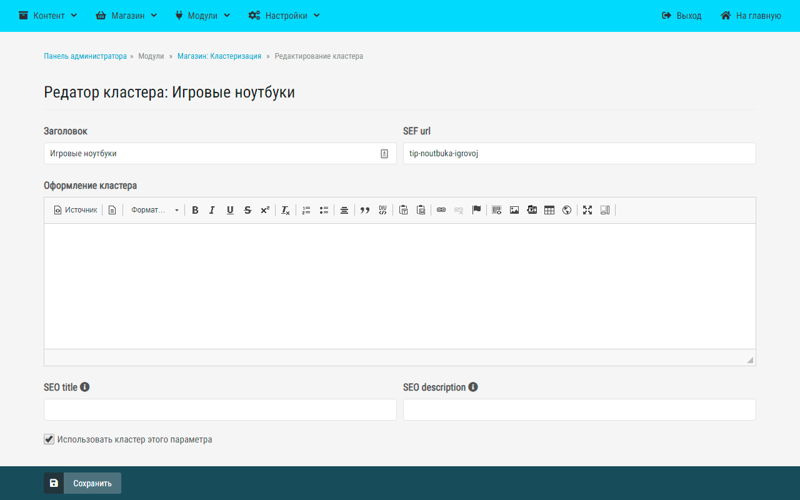Click paste from Word icon
Screen dimensions: 800x500
click(x=421, y=210)
